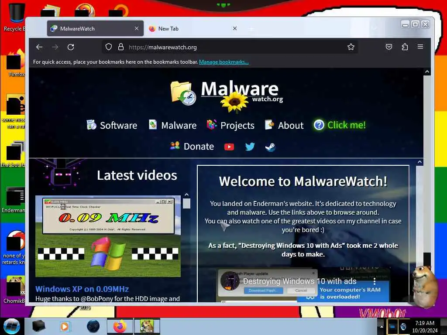The width and height of the screenshot is (447, 335).
Task: Click the Enderman pixel face icon
Action: tap(62, 174)
